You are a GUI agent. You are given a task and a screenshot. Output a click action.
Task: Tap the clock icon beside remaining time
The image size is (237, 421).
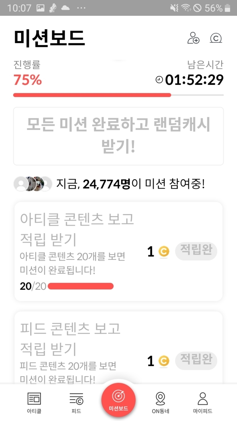(x=159, y=80)
